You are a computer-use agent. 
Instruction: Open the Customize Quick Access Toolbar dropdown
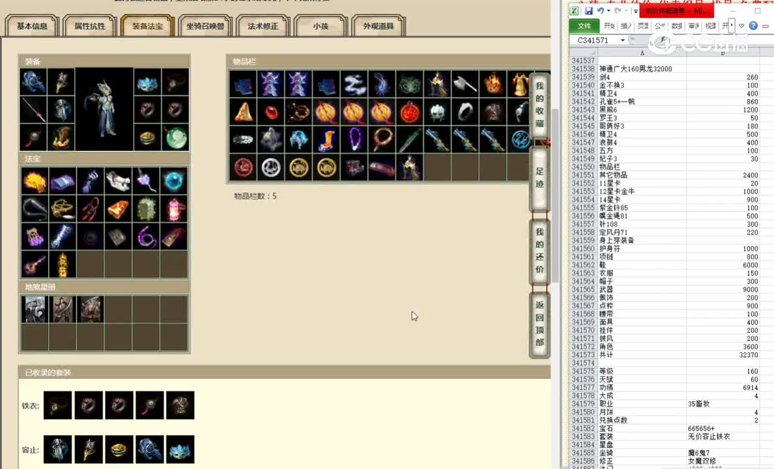[636, 11]
